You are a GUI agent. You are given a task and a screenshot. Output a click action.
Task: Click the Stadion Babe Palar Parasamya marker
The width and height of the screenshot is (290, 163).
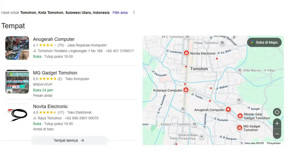click(x=202, y=137)
